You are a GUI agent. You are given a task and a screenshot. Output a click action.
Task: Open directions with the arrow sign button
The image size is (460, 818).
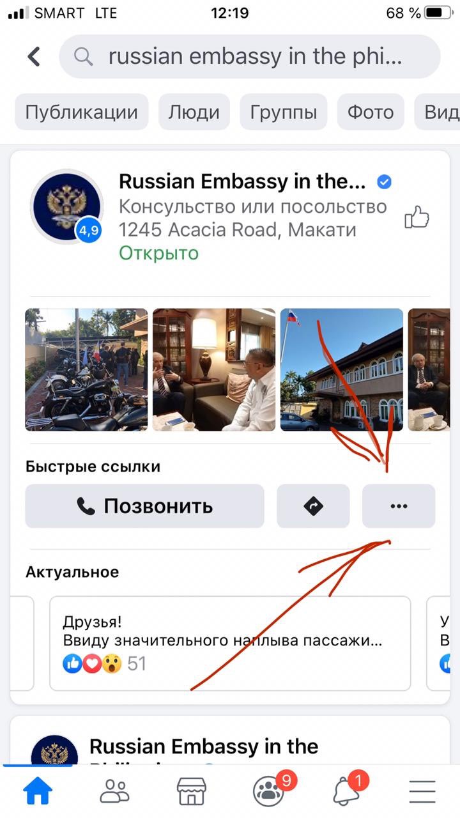313,506
